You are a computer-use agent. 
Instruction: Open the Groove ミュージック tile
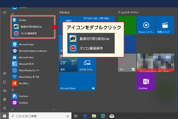click(x=146, y=25)
